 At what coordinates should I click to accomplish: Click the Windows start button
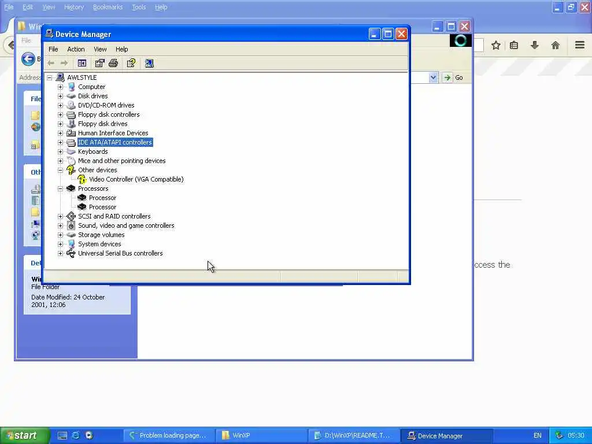coord(25,435)
